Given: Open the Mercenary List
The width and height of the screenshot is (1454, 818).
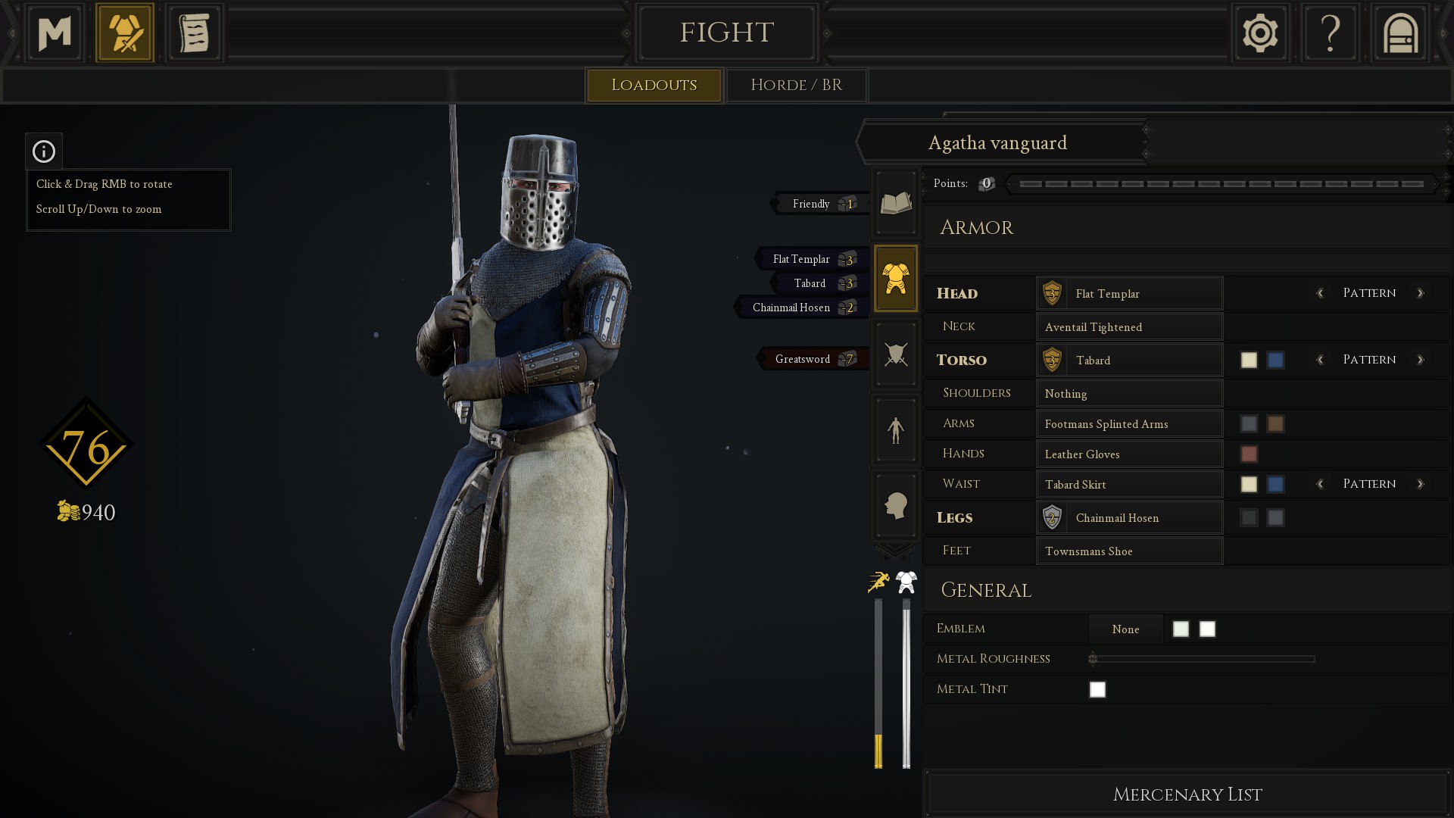Looking at the screenshot, I should [x=1187, y=794].
